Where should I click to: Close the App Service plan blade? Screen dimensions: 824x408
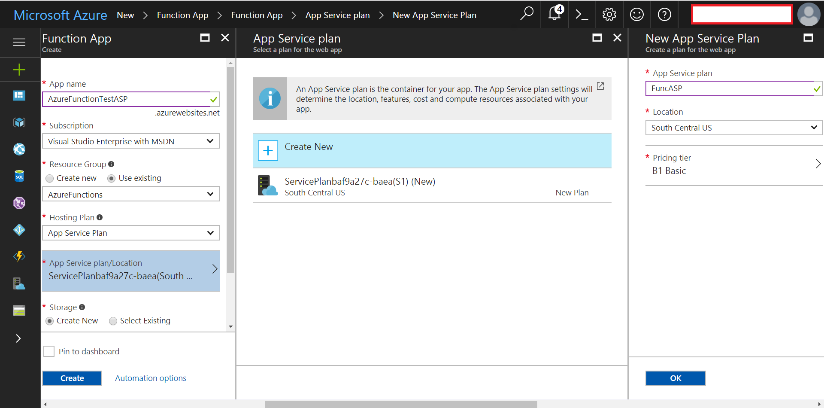(x=617, y=38)
